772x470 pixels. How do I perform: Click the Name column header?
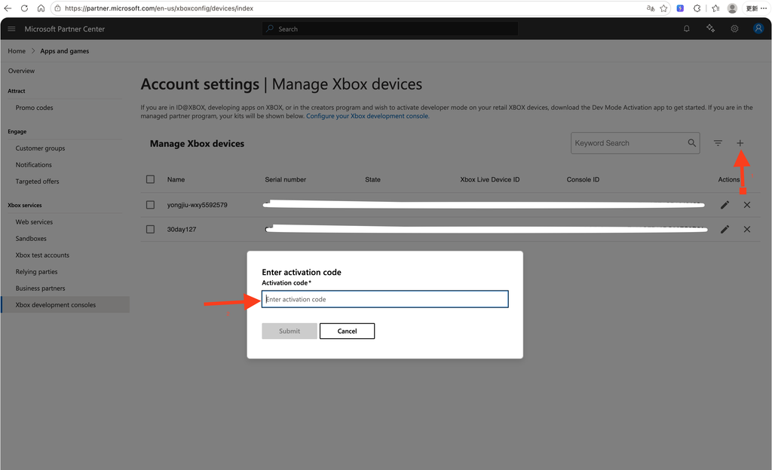pyautogui.click(x=176, y=179)
